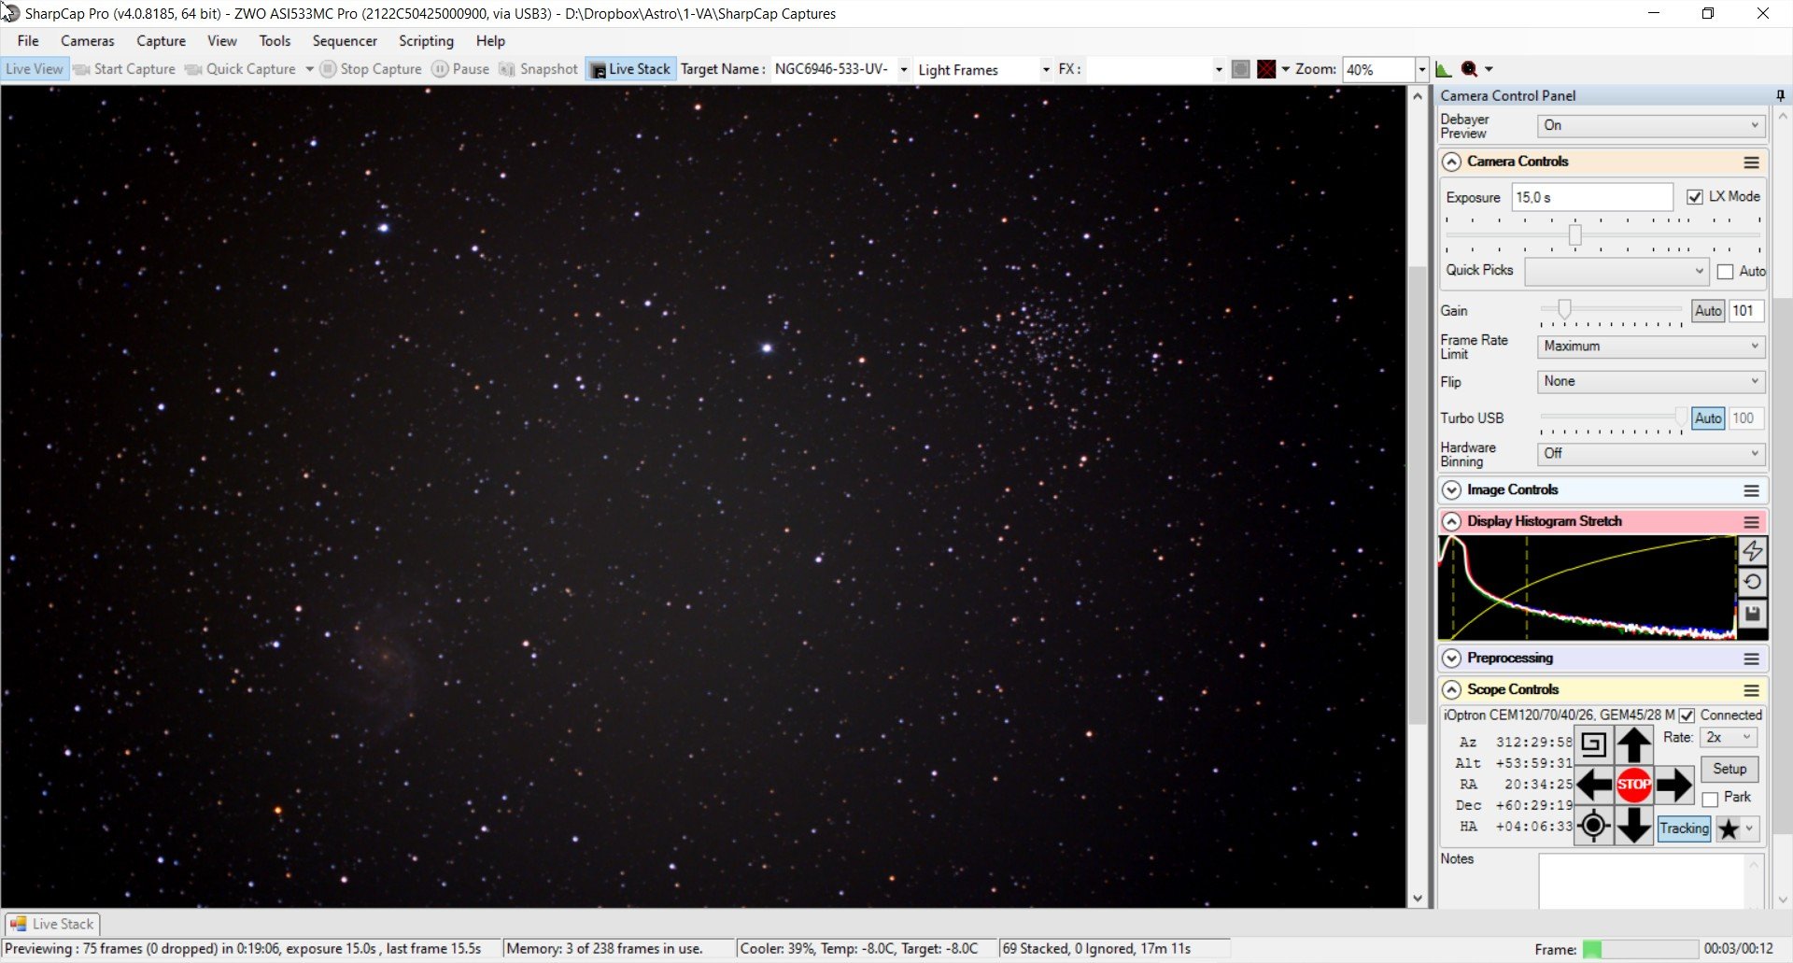The height and width of the screenshot is (963, 1793).
Task: Open the Debayer Preview dropdown
Action: pyautogui.click(x=1650, y=125)
